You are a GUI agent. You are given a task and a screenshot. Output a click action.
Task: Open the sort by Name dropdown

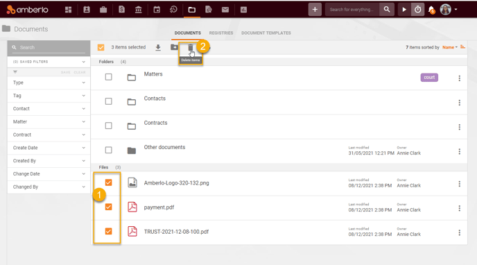(x=450, y=47)
